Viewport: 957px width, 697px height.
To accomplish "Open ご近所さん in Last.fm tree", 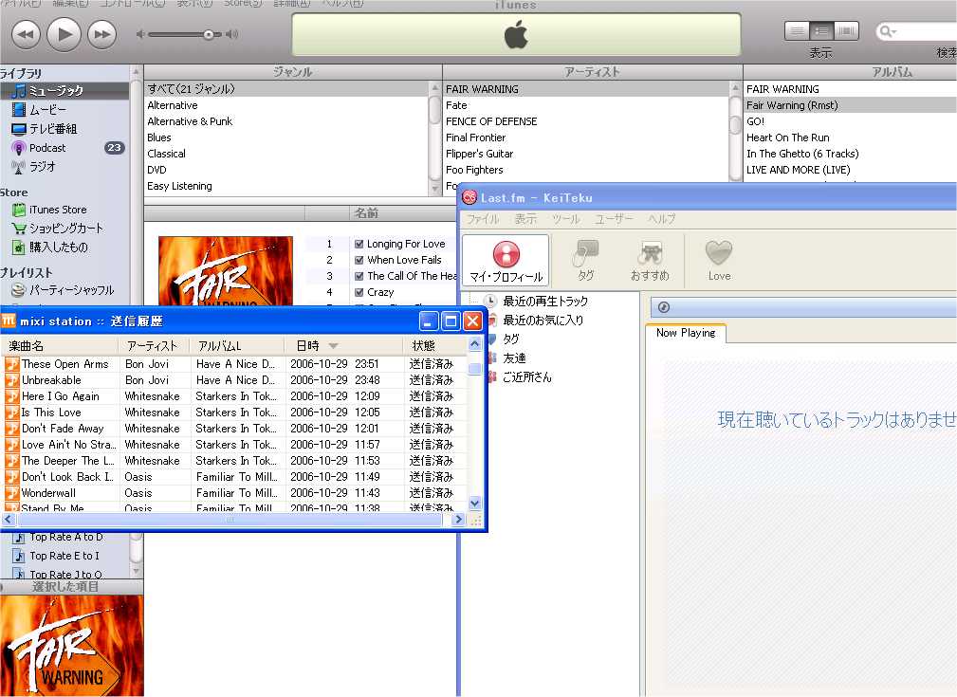I will coord(526,377).
